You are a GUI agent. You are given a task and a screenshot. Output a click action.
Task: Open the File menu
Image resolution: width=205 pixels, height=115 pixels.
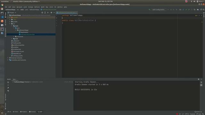(6, 7)
